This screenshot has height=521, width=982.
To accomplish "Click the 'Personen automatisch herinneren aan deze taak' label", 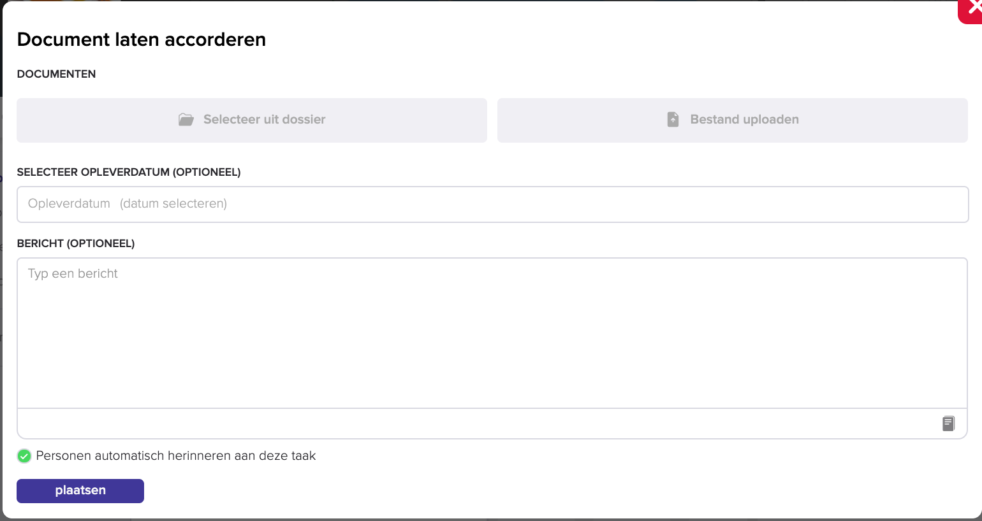I will pyautogui.click(x=176, y=456).
